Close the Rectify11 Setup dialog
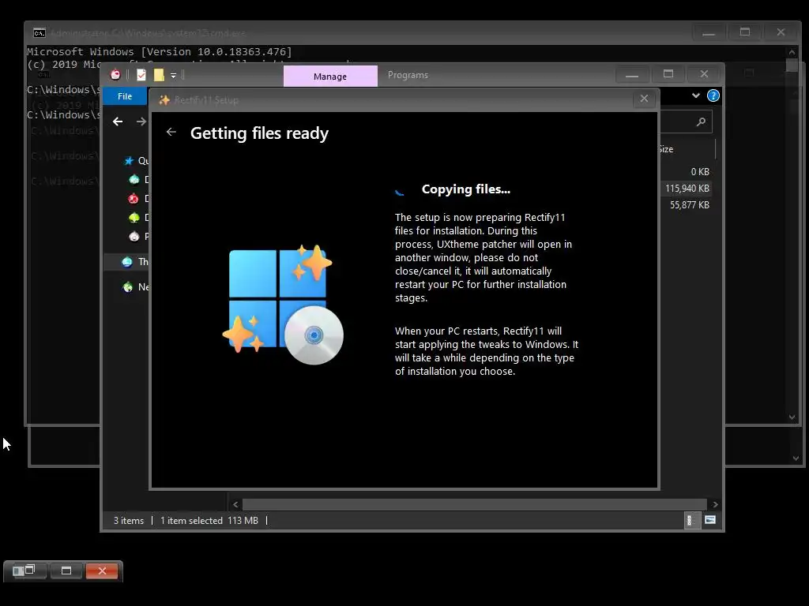This screenshot has height=606, width=809. click(x=644, y=99)
